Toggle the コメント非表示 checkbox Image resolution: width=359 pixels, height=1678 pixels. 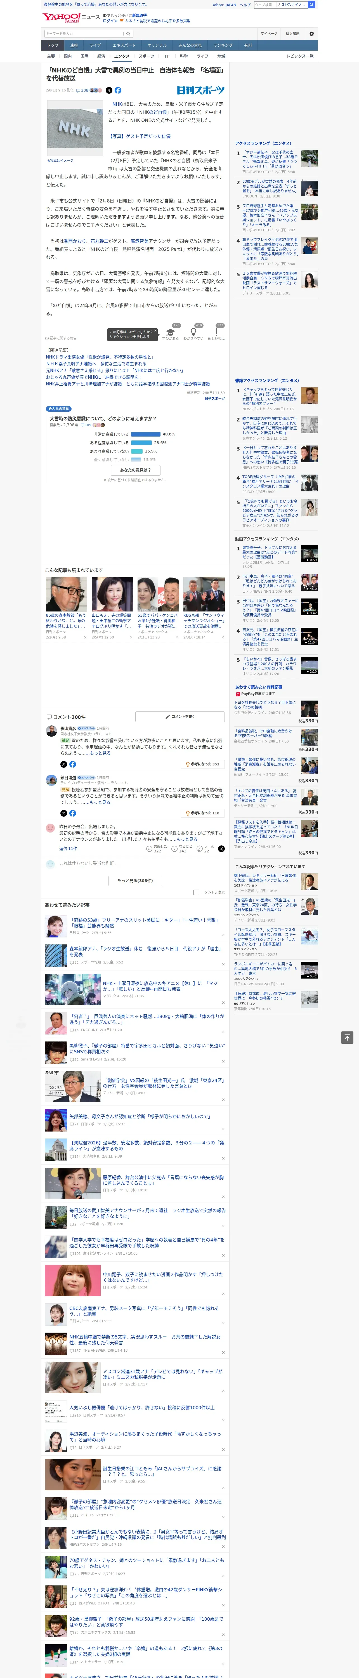click(x=196, y=892)
